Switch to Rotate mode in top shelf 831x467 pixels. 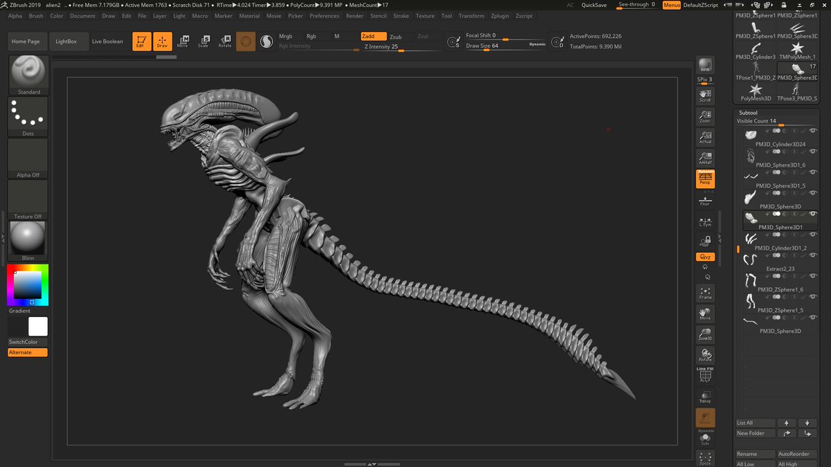tap(225, 42)
